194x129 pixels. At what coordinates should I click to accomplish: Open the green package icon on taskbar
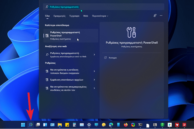point(162,125)
